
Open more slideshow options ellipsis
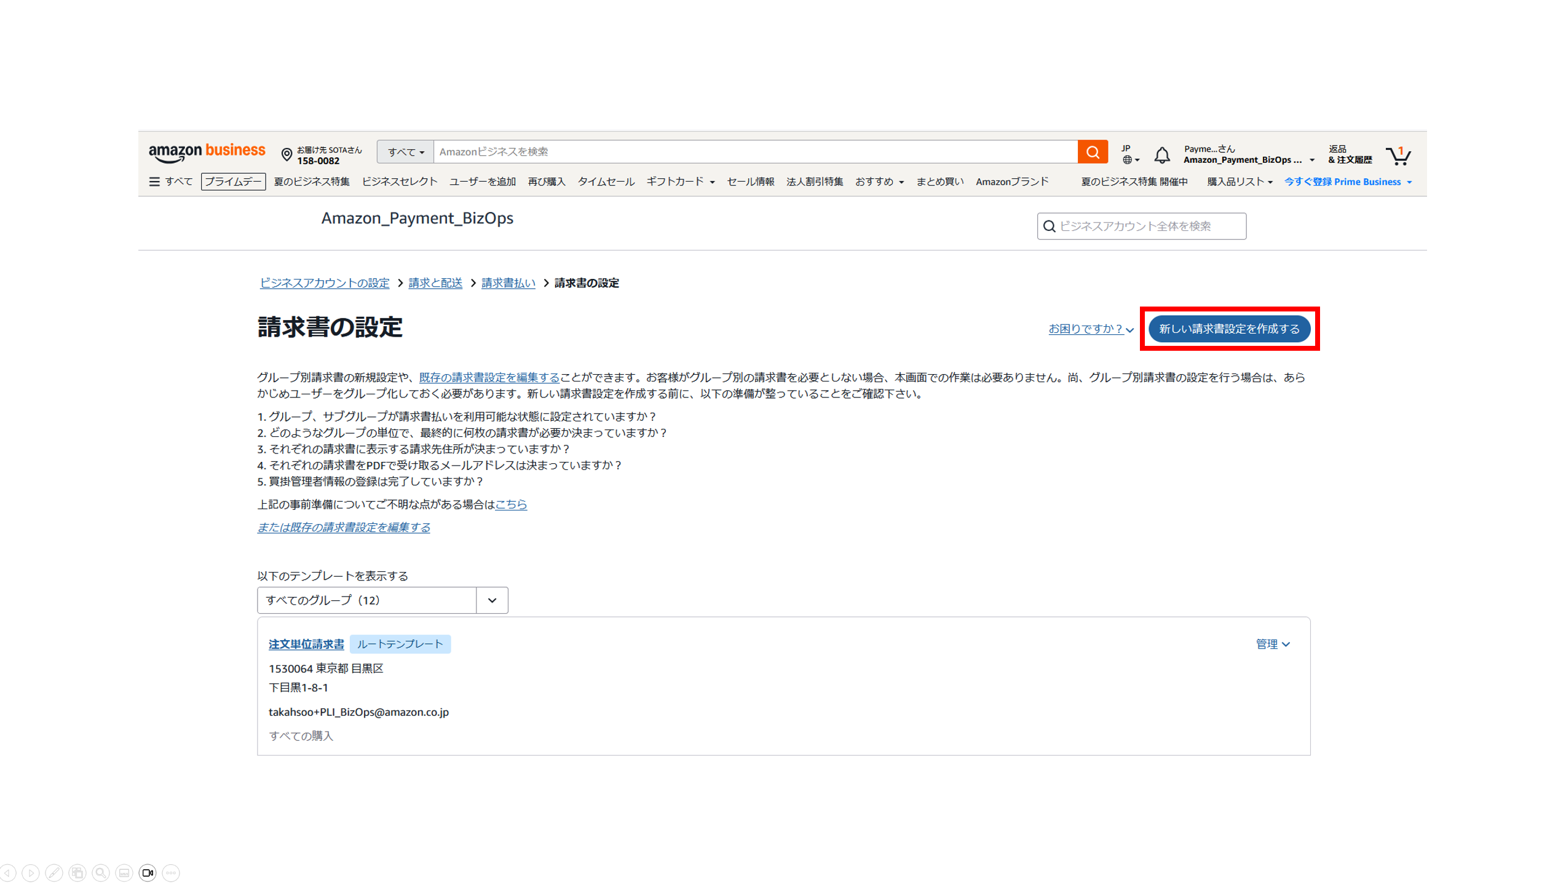click(171, 873)
